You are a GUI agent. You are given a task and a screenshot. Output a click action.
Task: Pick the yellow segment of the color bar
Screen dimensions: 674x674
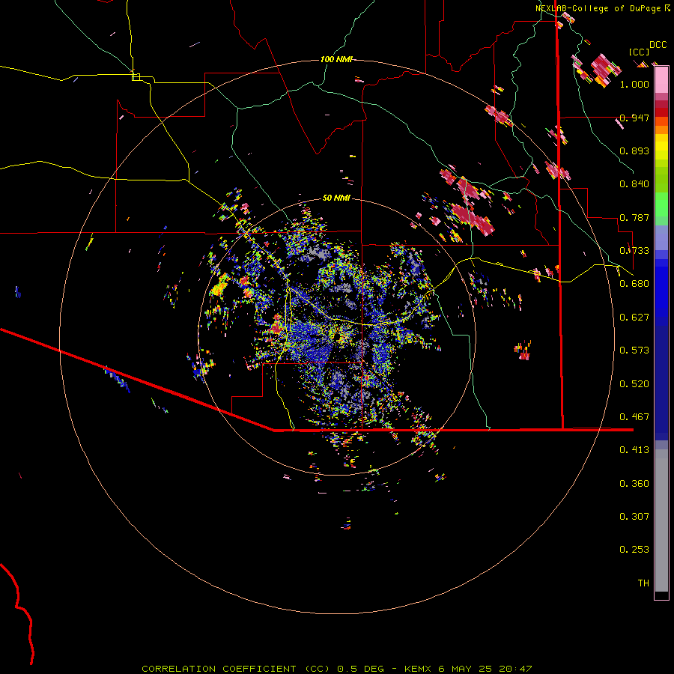[661, 147]
